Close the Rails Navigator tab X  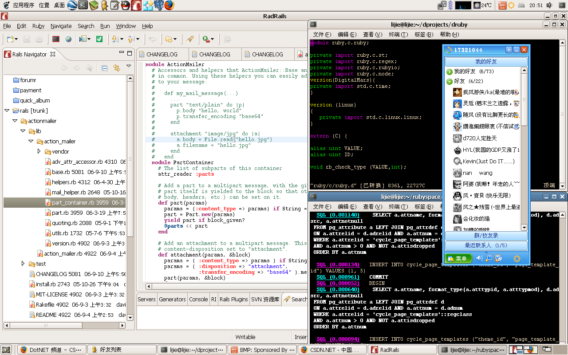53,54
